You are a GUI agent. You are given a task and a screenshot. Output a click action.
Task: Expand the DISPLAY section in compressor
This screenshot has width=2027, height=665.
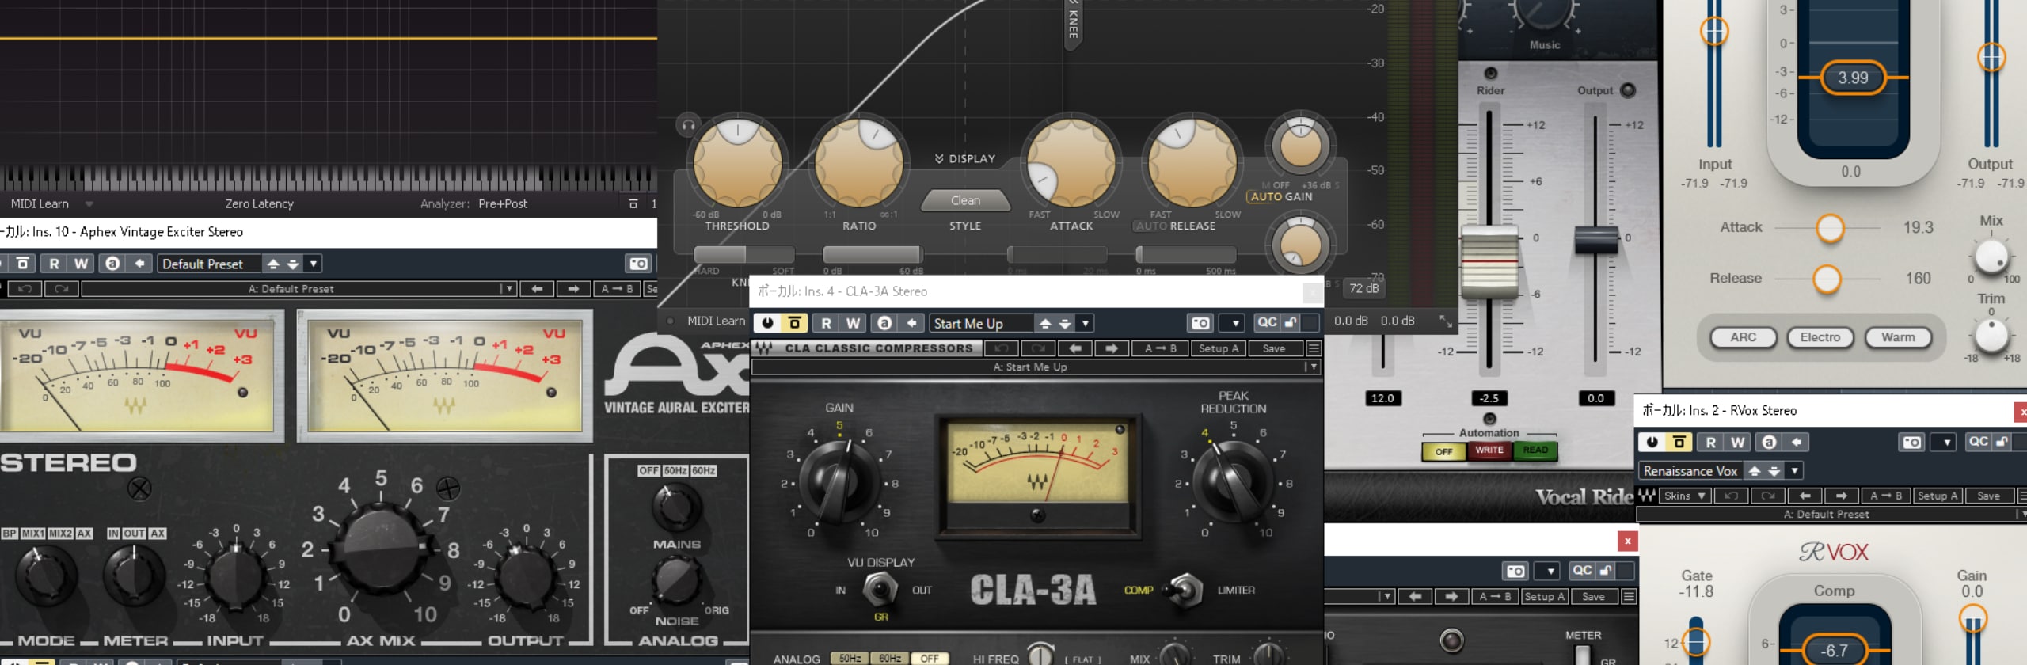[x=964, y=159]
